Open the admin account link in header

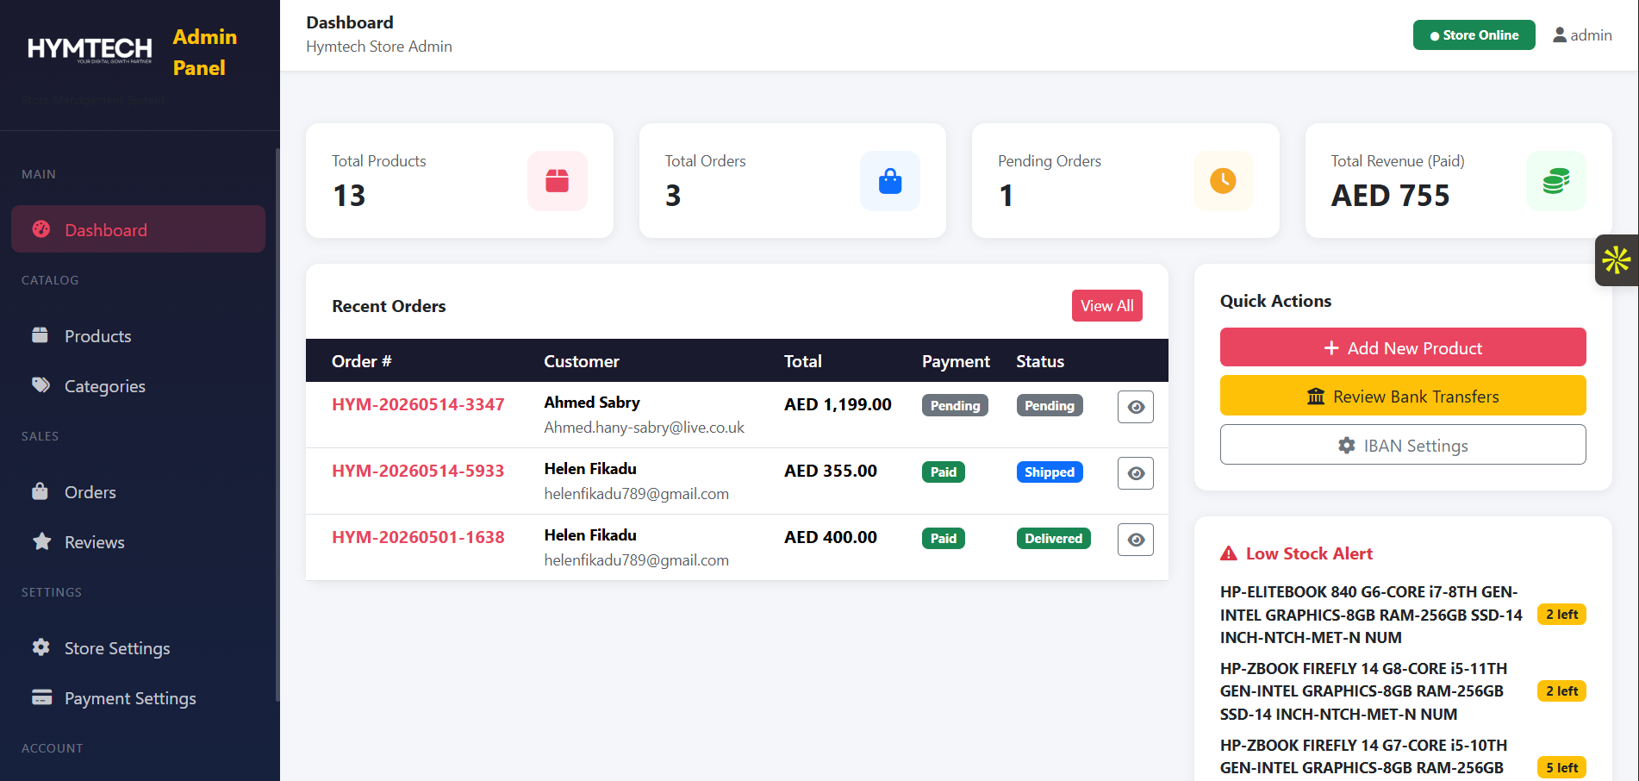point(1582,35)
